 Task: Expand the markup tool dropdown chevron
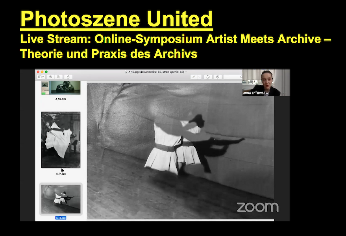[x=199, y=77]
